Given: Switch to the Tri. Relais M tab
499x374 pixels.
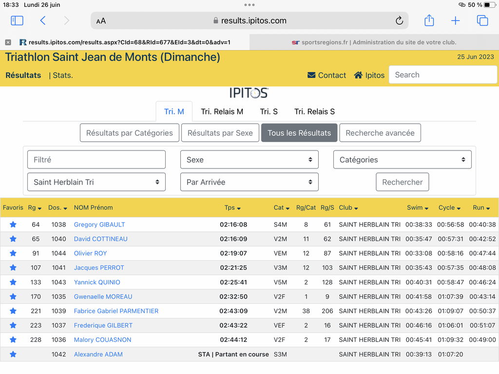Looking at the screenshot, I should 222,112.
